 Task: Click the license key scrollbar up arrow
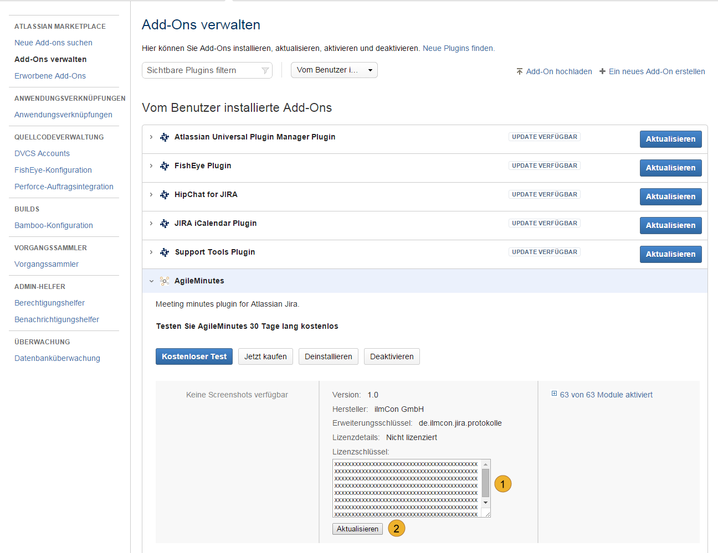click(x=485, y=464)
